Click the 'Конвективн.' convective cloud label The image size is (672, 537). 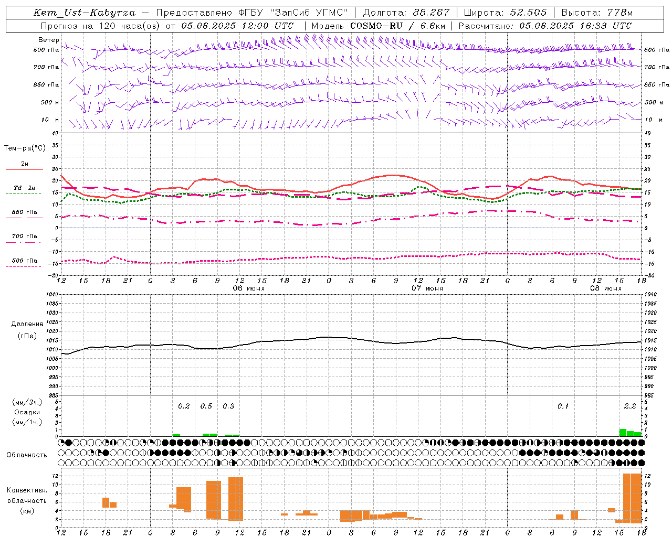27,490
